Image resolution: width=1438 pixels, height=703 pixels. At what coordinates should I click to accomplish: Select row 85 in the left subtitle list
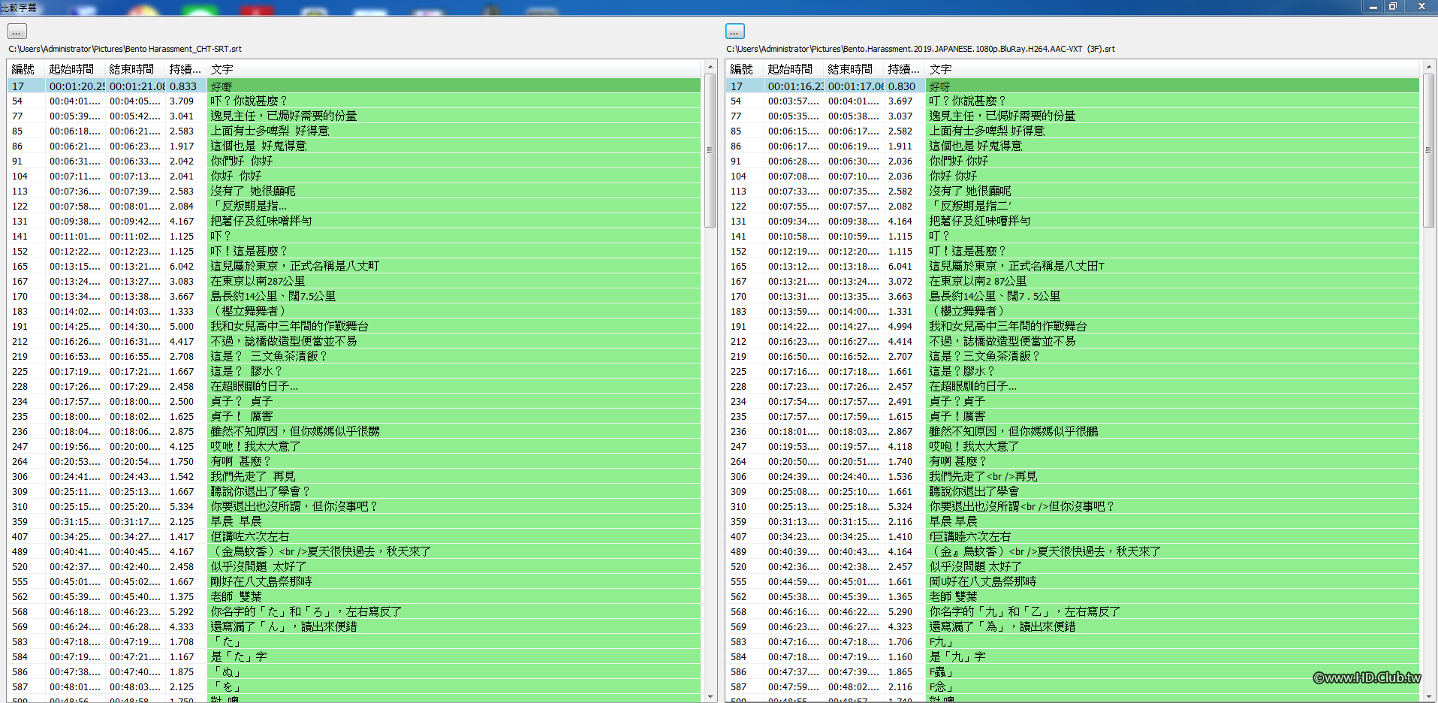click(354, 131)
